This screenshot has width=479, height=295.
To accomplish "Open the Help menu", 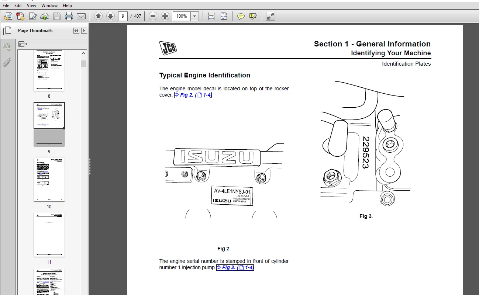I will [x=68, y=6].
